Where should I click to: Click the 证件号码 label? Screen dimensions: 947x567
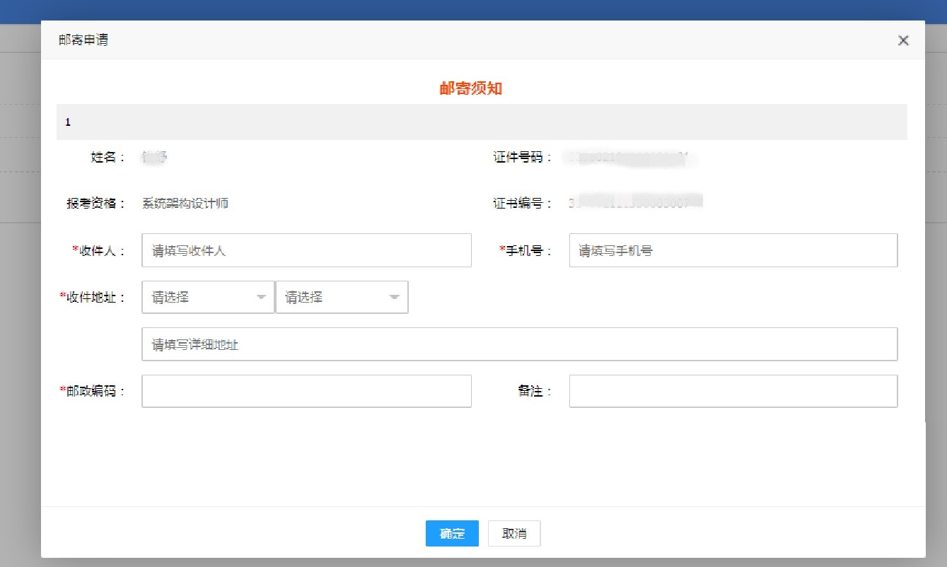click(523, 158)
